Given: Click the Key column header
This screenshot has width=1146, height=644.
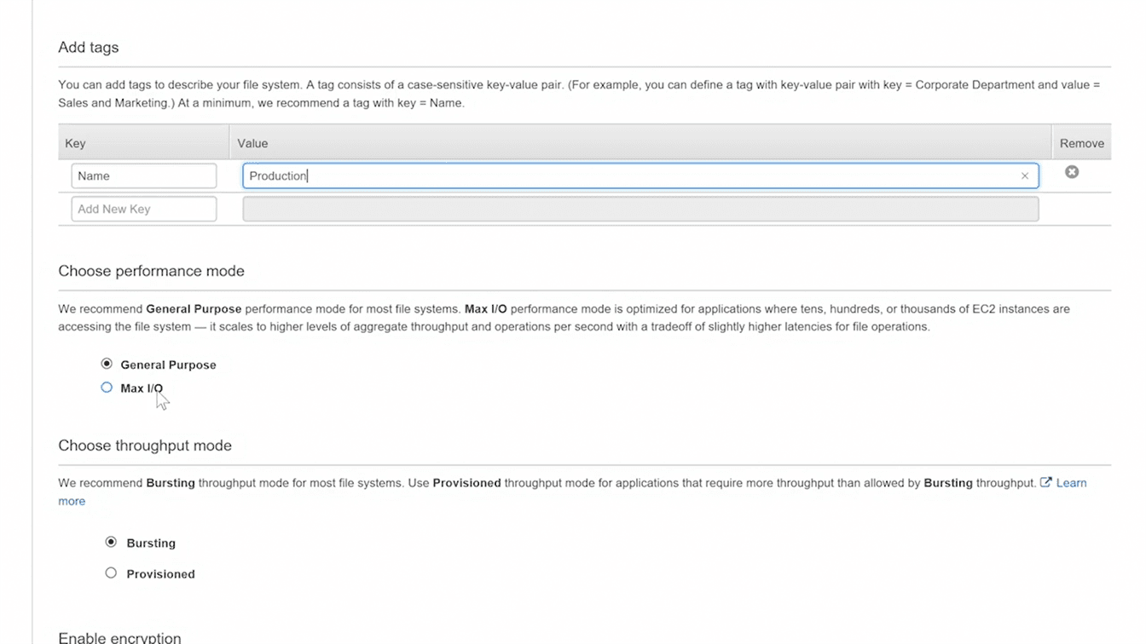Looking at the screenshot, I should tap(76, 143).
